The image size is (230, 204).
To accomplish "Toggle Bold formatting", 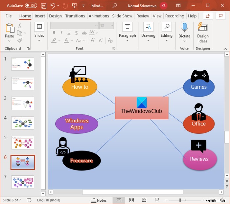I will (x=54, y=33).
